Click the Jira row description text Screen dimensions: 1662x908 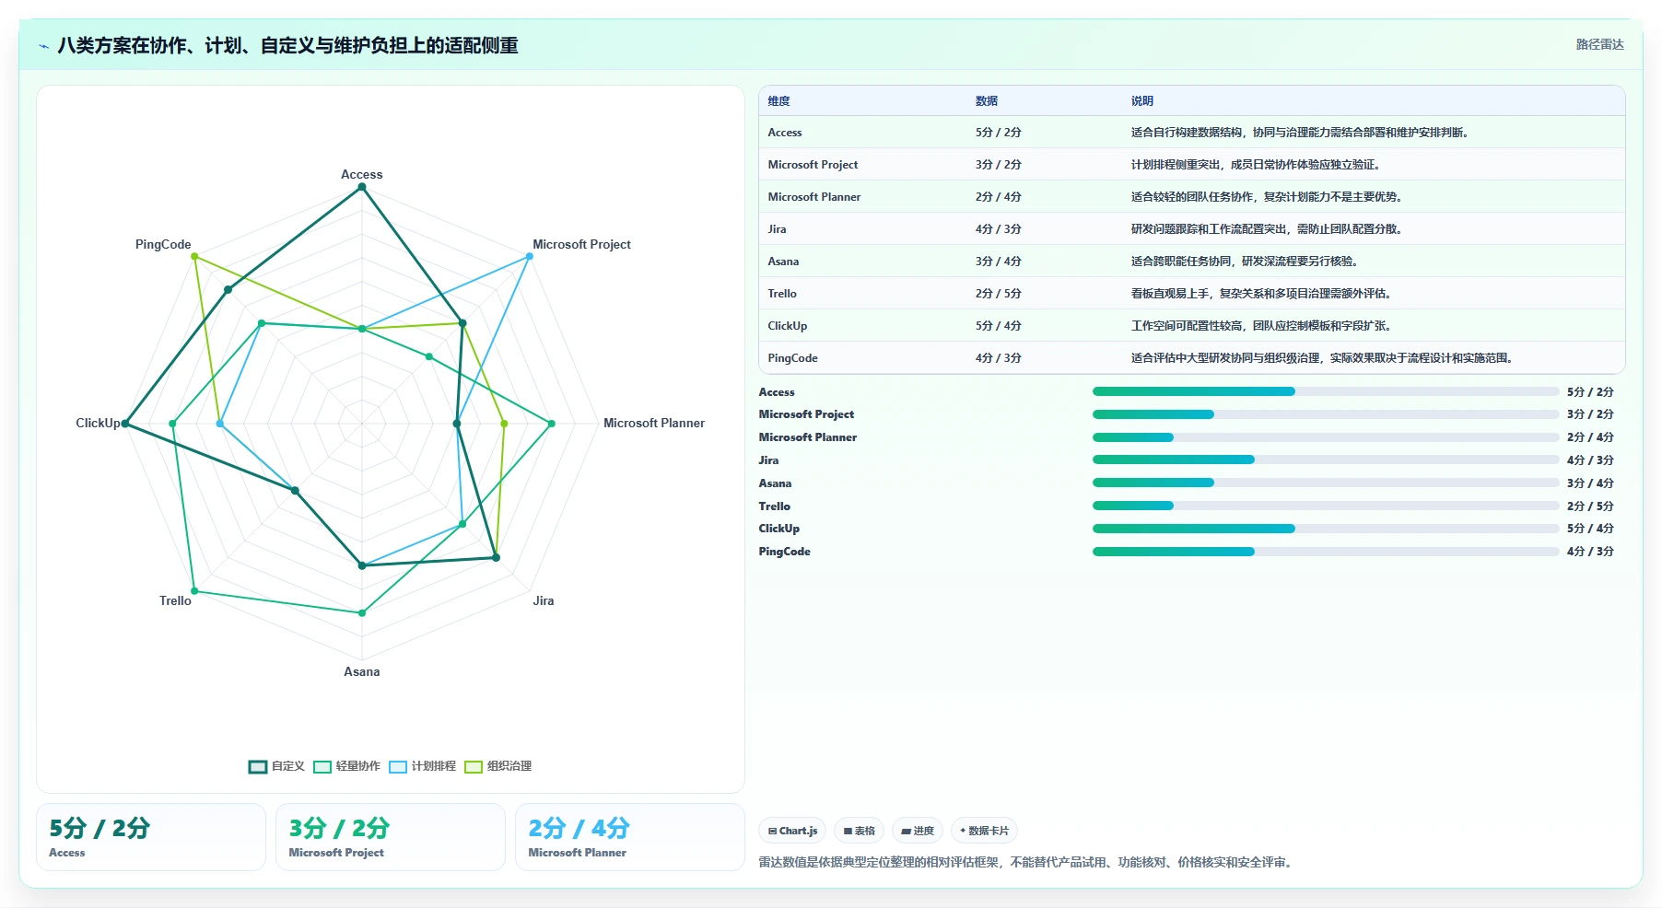click(x=1266, y=229)
